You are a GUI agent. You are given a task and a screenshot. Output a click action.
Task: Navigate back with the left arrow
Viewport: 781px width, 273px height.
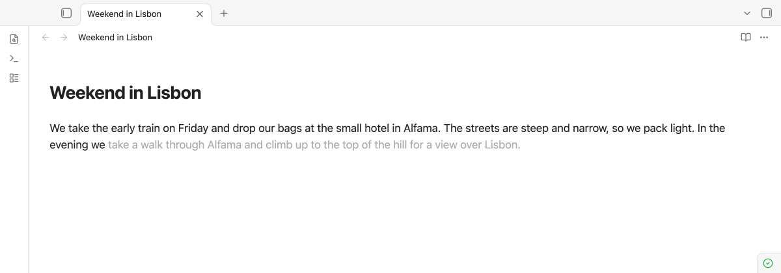tap(46, 37)
